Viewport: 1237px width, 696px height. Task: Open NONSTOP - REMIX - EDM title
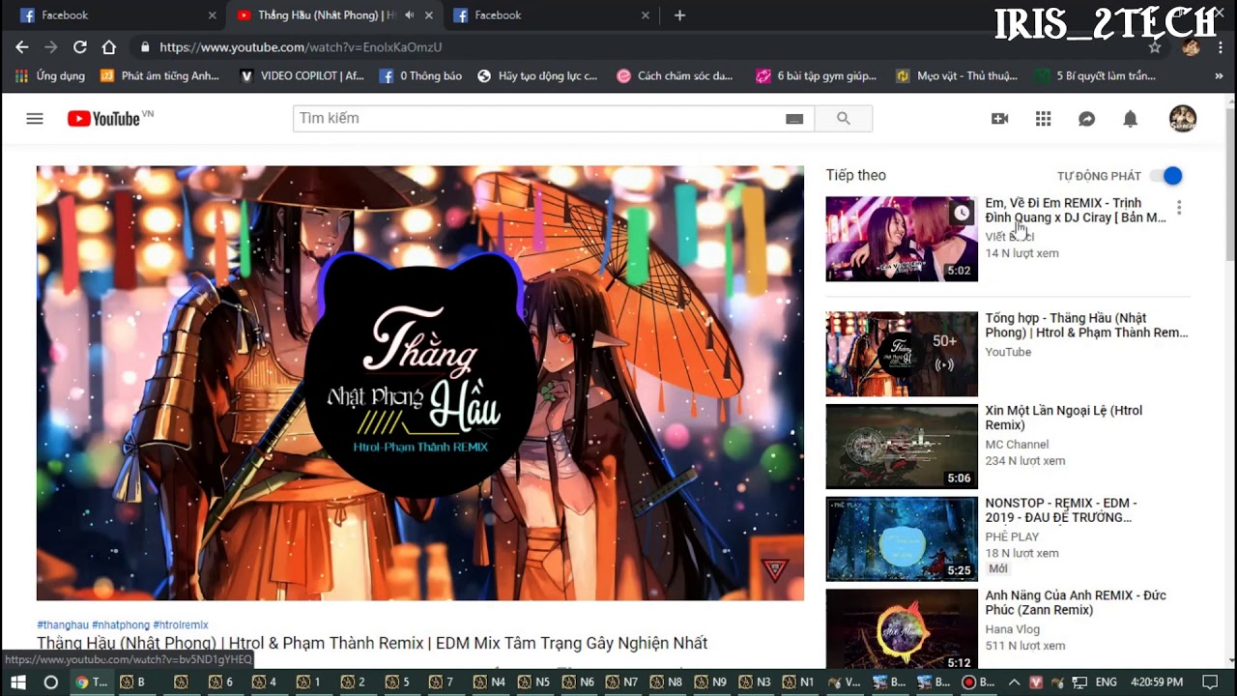[1061, 510]
